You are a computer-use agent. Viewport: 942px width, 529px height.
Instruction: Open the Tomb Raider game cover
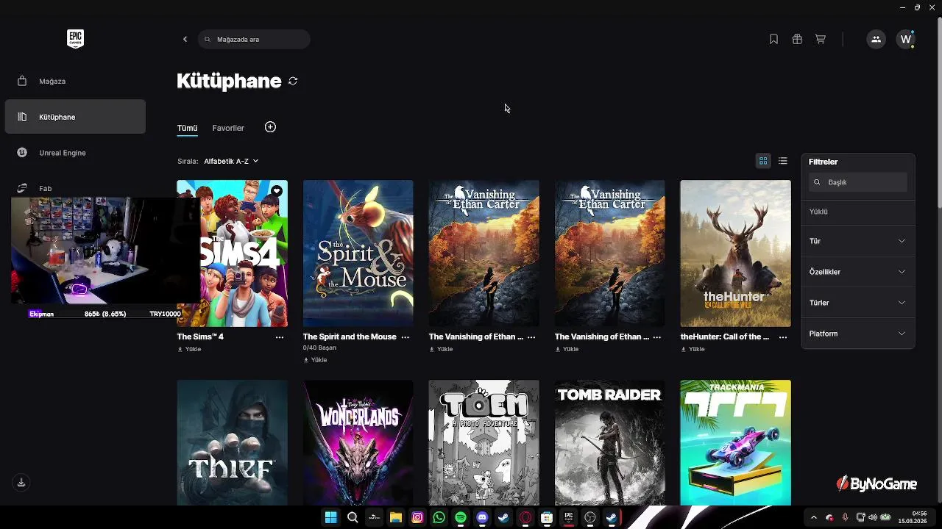point(610,442)
